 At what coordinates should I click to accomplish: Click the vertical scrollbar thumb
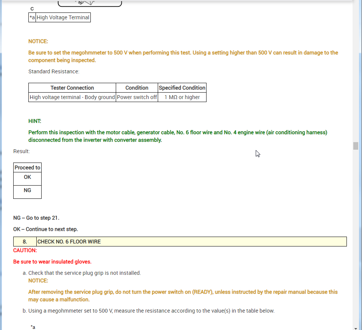356,146
